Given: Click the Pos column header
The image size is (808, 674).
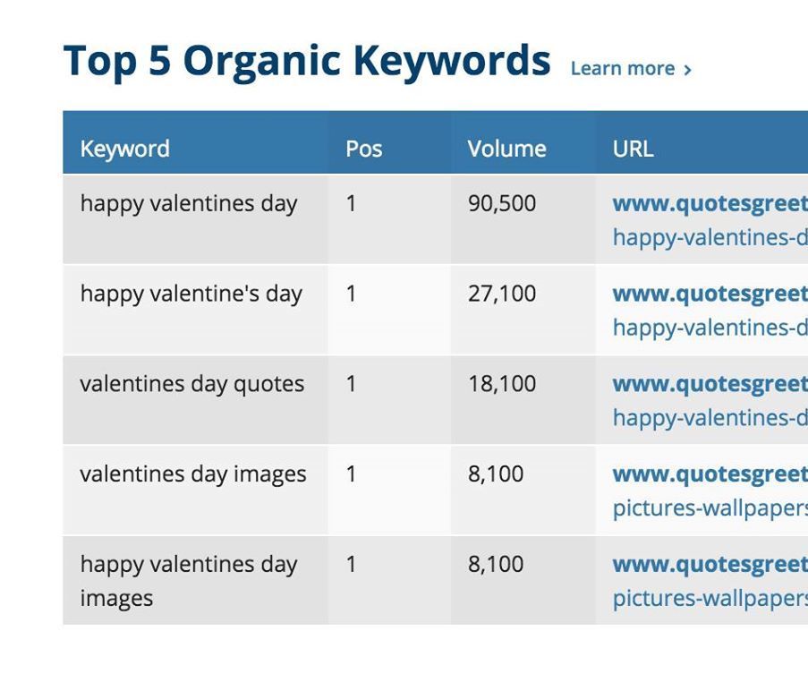Looking at the screenshot, I should tap(363, 149).
